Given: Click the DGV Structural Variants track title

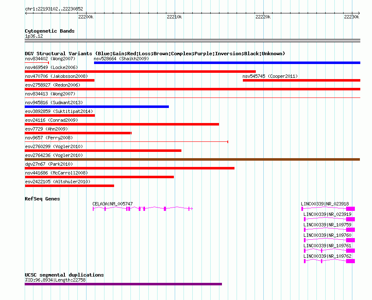Looking at the screenshot, I should point(155,54).
